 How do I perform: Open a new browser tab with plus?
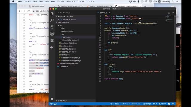145,6
